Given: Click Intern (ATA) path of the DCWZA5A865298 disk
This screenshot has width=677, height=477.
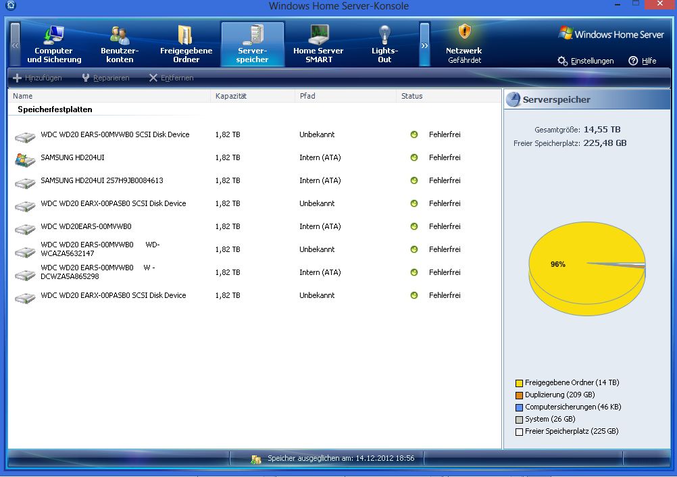Looking at the screenshot, I should (x=320, y=272).
